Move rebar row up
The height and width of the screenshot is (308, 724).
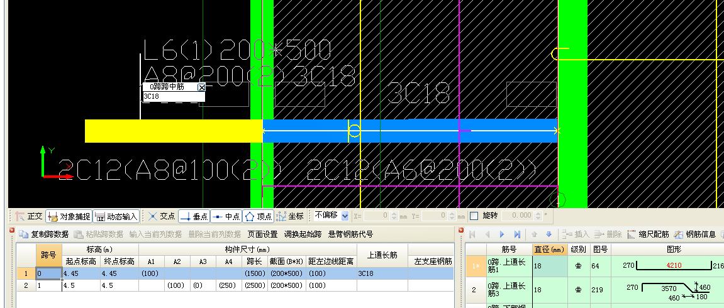[x=535, y=234]
